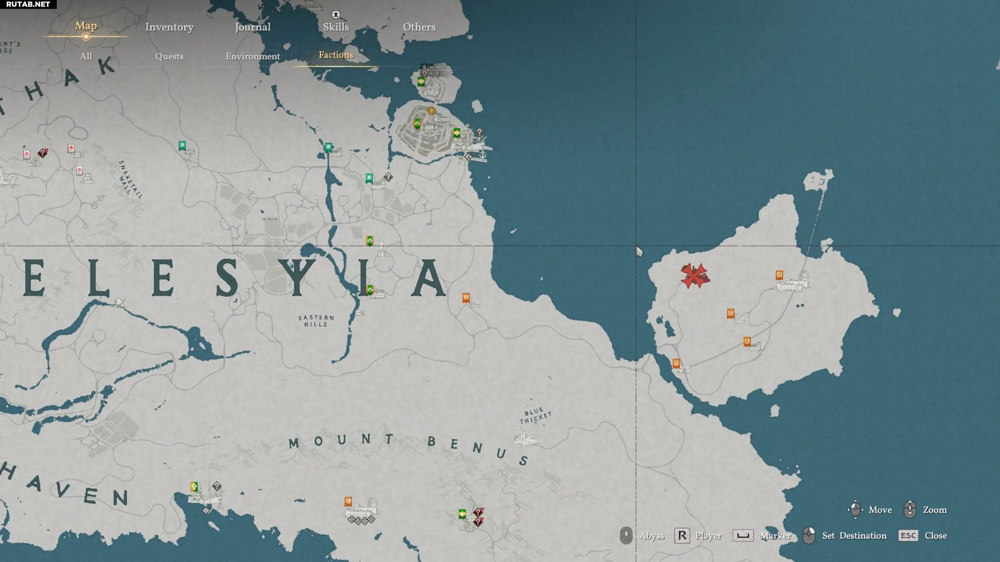
Task: Select the red crossed-swords marker on the eastern island
Action: tap(694, 276)
